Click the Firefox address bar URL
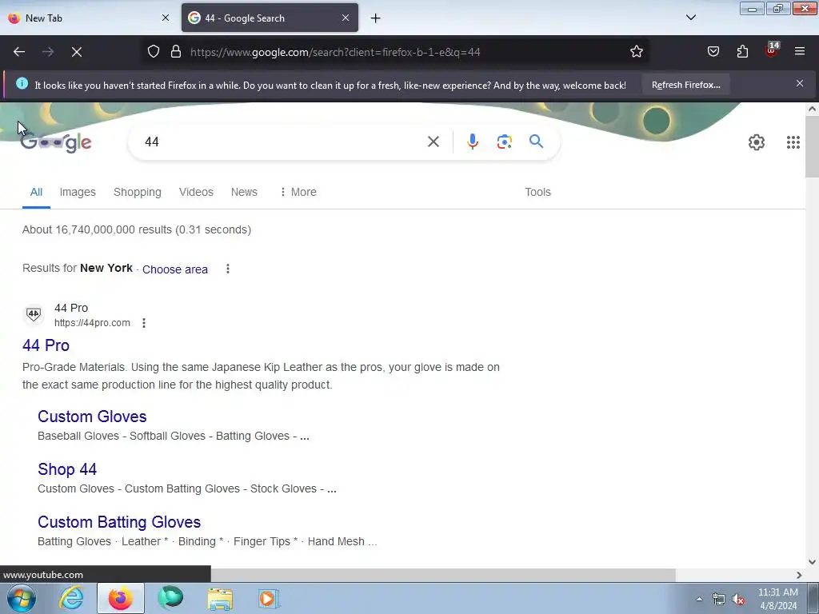Screen dimensions: 819x614 (x=335, y=52)
